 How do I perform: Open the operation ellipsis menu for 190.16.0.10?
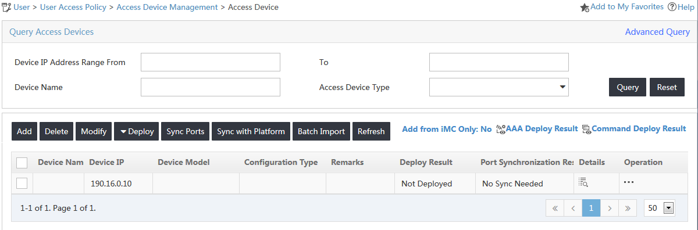(x=629, y=182)
